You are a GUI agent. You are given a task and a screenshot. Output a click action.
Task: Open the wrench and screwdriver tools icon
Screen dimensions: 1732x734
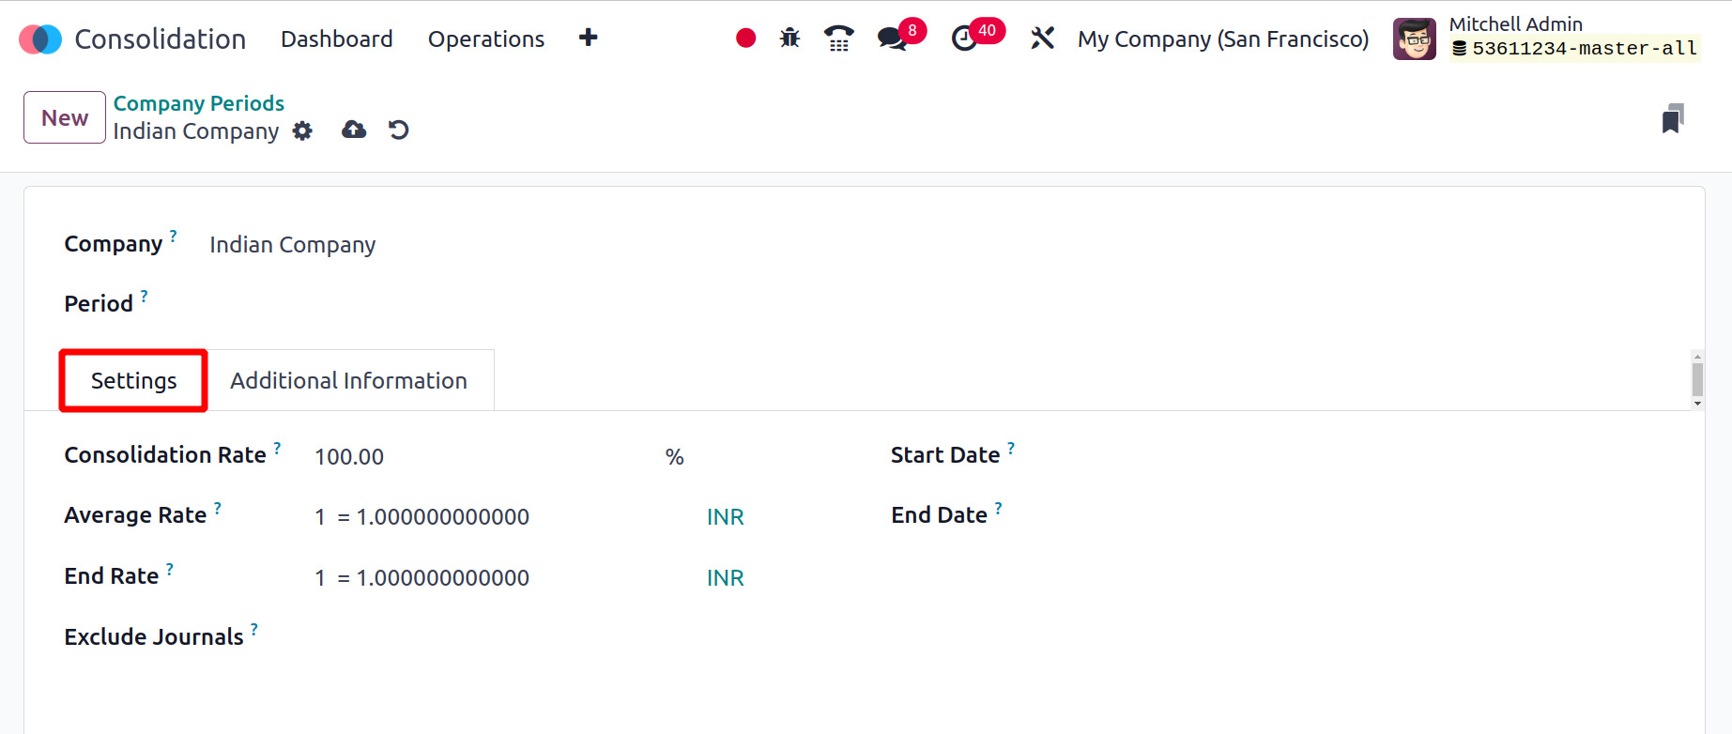[1042, 38]
